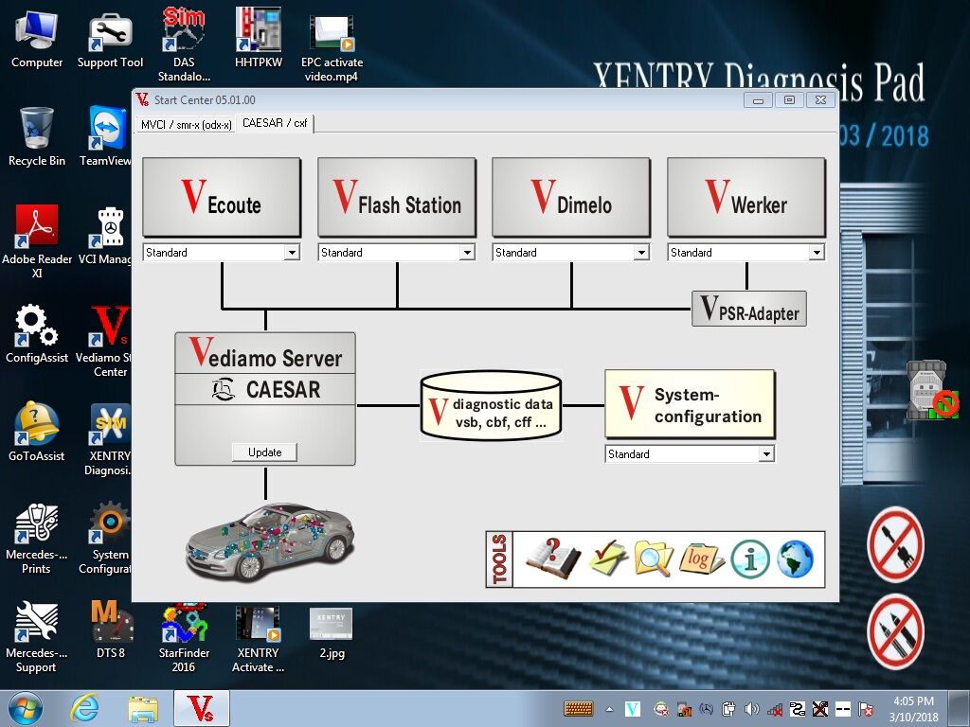Expand the Standard dropdown under Dimelo
Viewport: 970px width, 727px height.
click(641, 252)
